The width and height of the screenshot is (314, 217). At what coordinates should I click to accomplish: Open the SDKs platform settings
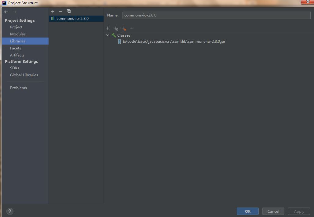(x=15, y=68)
